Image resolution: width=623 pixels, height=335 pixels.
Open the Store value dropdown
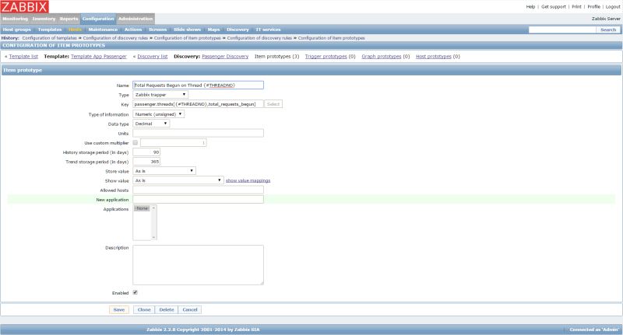(164, 171)
